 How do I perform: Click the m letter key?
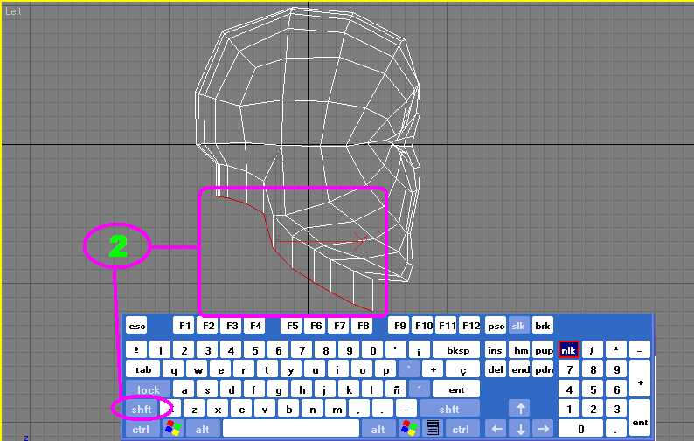[x=337, y=410]
